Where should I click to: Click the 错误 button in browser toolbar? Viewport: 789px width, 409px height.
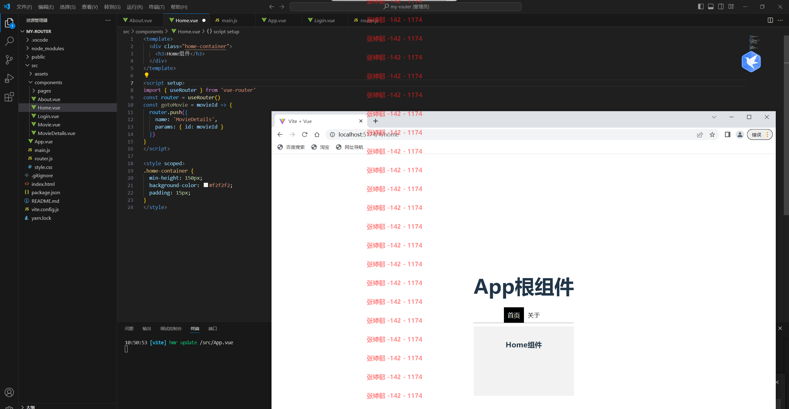(x=760, y=134)
